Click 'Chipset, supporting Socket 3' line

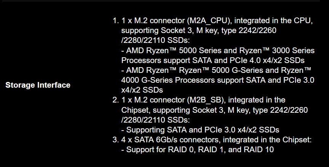tap(214, 110)
